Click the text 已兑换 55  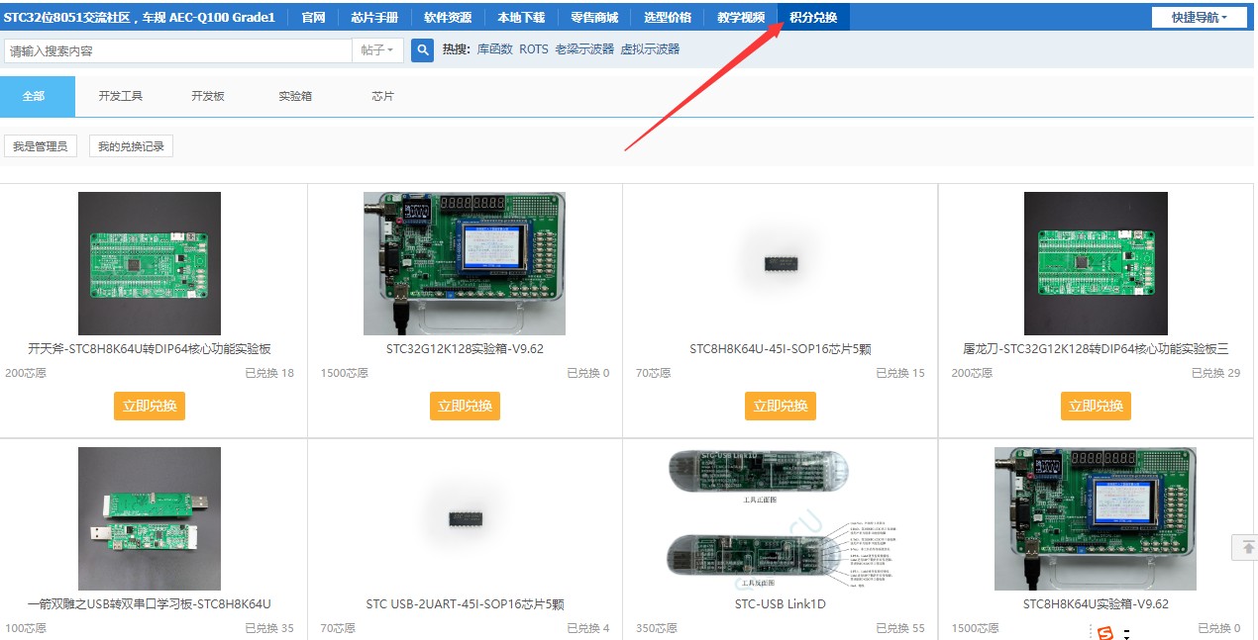point(900,628)
